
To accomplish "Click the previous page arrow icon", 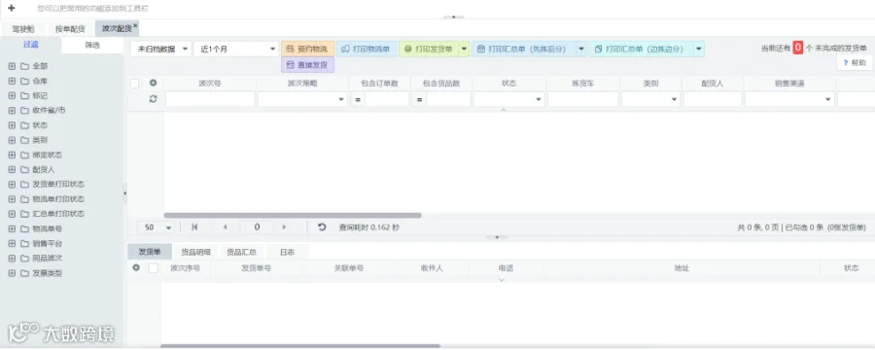I will pyautogui.click(x=226, y=227).
